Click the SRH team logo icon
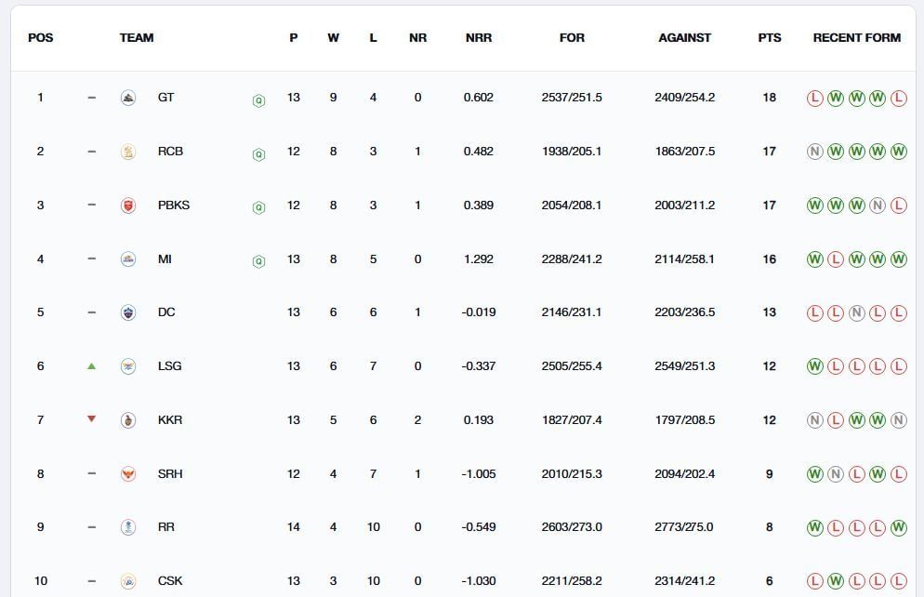This screenshot has height=597, width=924. coord(128,474)
